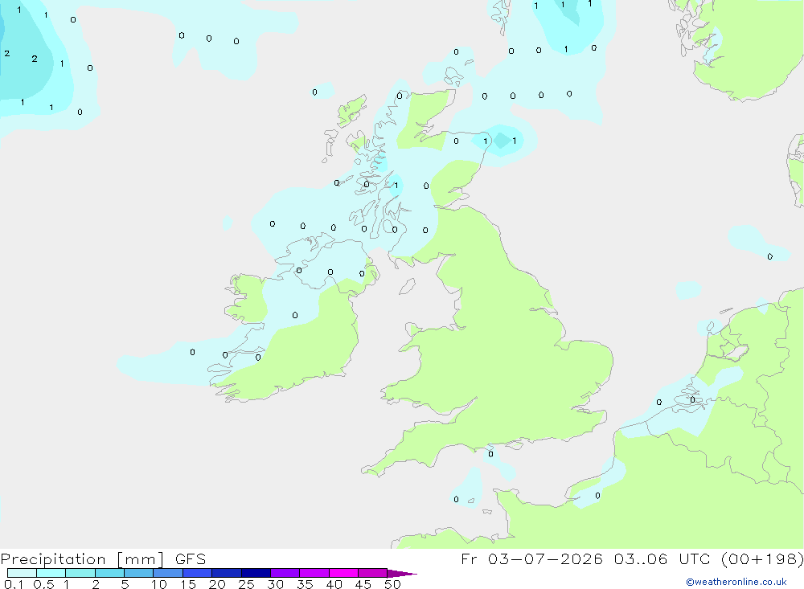Click the 'Precipitation [mm]' title text

[x=82, y=559]
